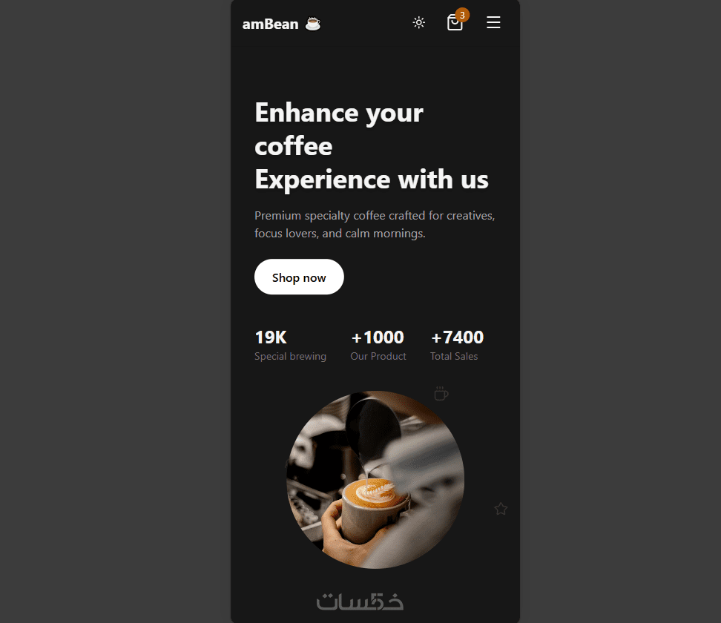The height and width of the screenshot is (623, 721).
Task: Click the 'Experience with us' headline line
Action: pos(372,179)
